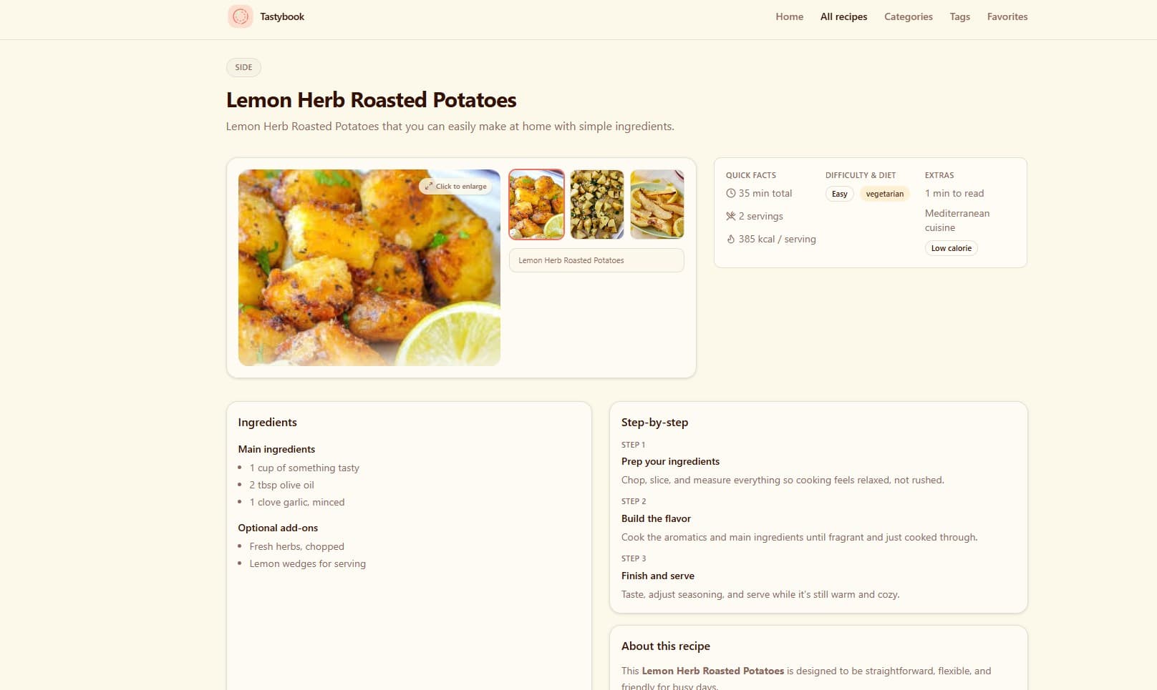Open All recipes listing
The height and width of the screenshot is (690, 1157).
click(843, 16)
